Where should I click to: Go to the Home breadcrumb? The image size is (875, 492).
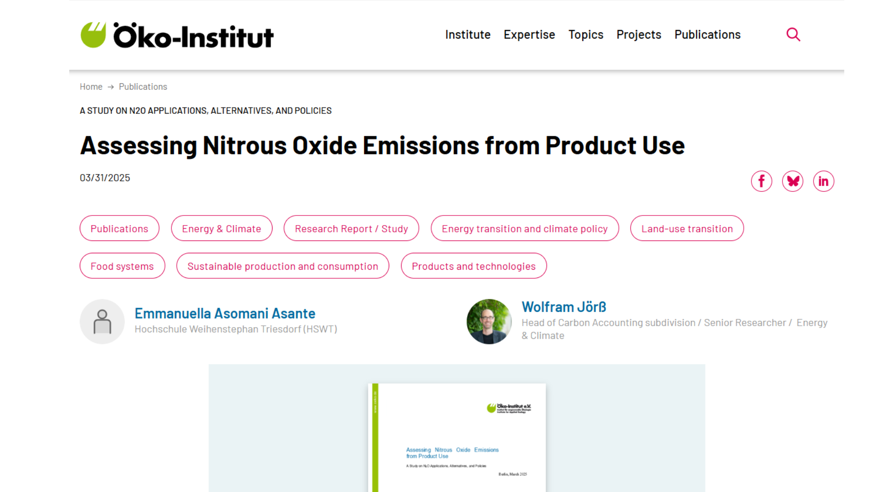tap(91, 87)
